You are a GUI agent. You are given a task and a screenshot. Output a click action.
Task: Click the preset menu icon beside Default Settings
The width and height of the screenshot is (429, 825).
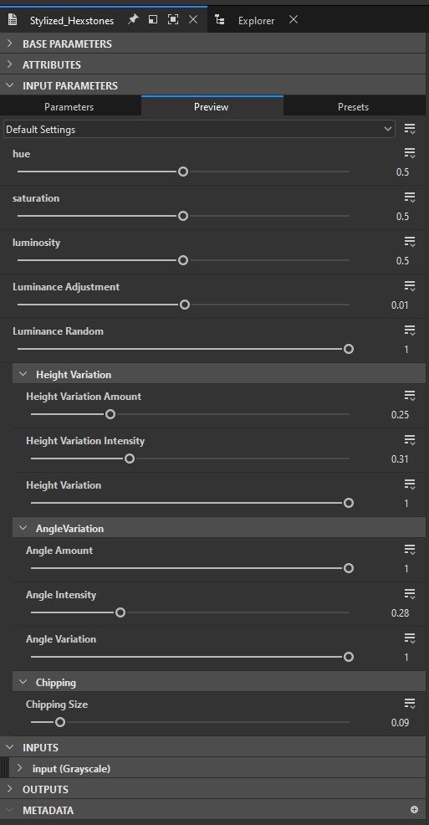(x=410, y=129)
